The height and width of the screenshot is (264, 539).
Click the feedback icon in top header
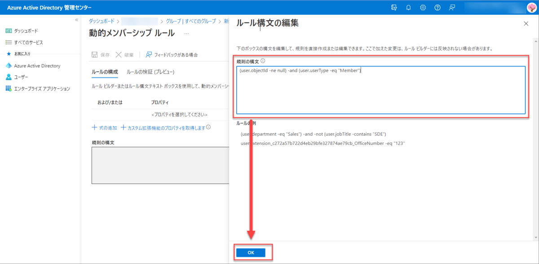tap(452, 7)
